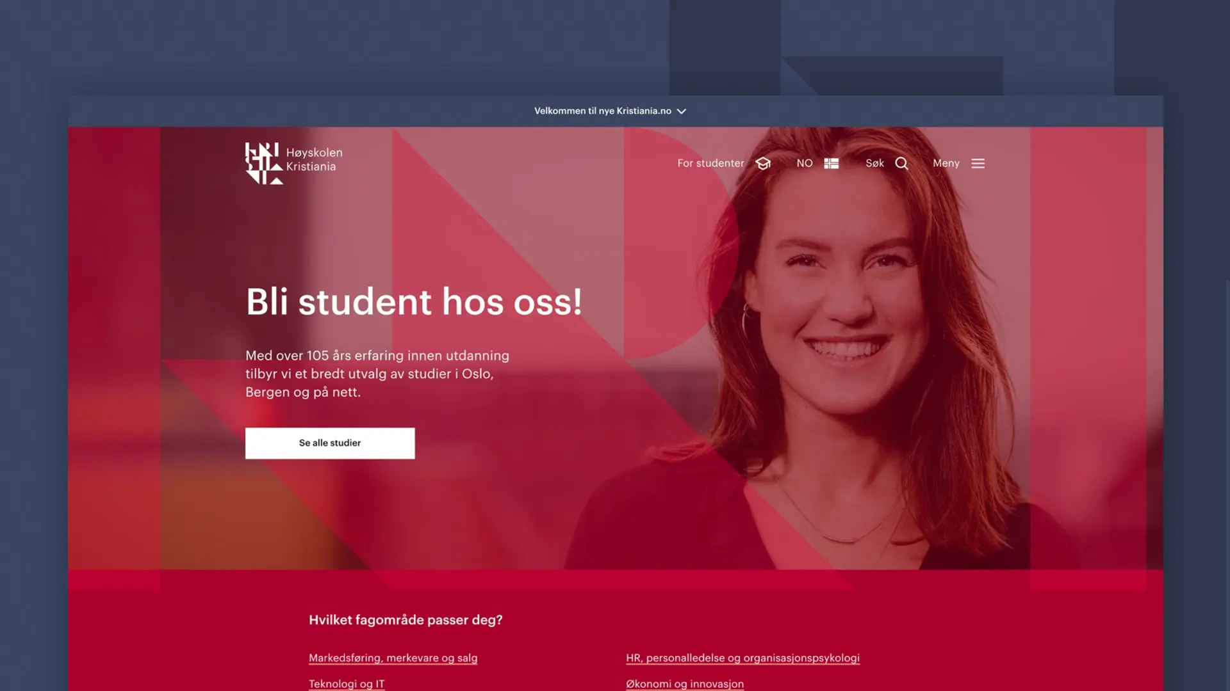Follow the Teknologi og IT link

[347, 684]
